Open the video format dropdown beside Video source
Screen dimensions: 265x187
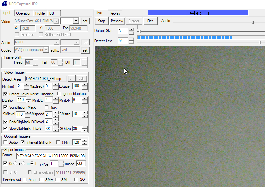point(76,21)
